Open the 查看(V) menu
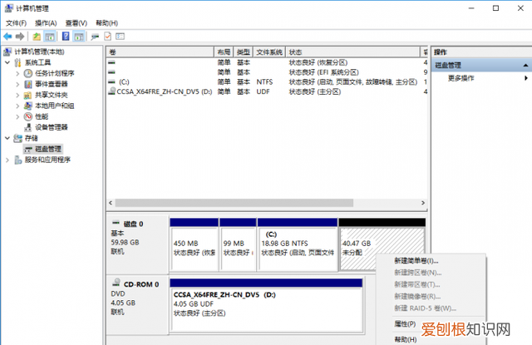532x345 pixels. click(76, 23)
